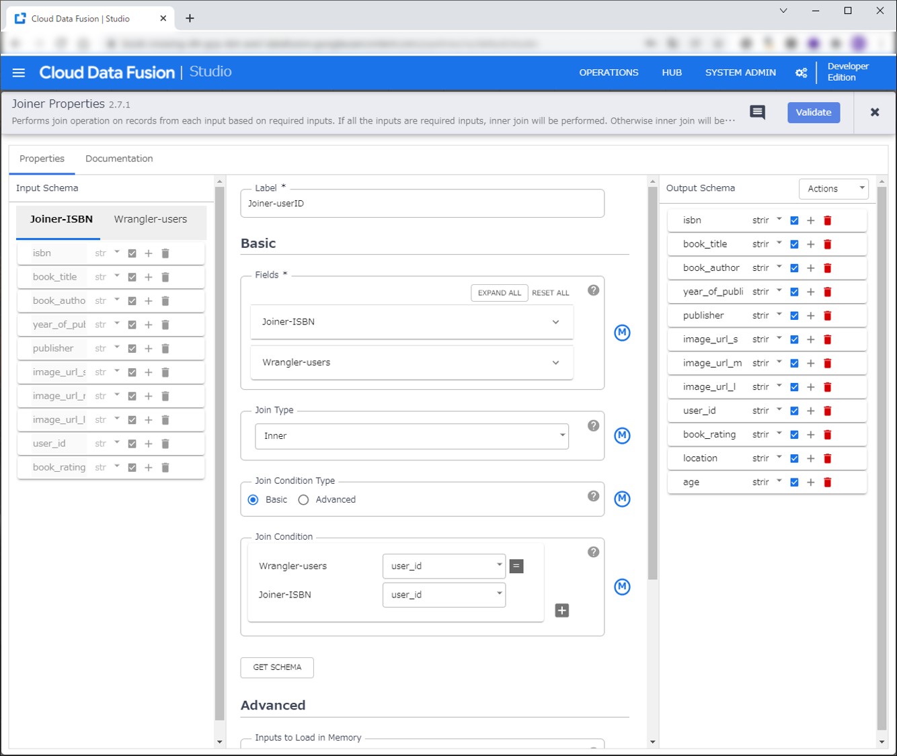Viewport: 897px width, 756px height.
Task: Open the hamburger navigation menu
Action: click(19, 73)
